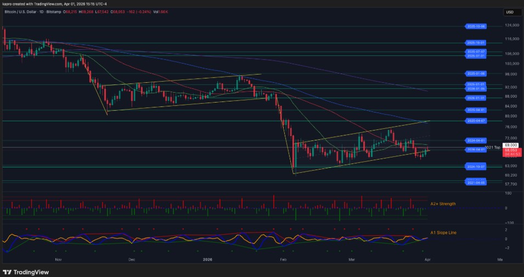
Task: Click the 2021 Top line label
Action: click(x=492, y=148)
